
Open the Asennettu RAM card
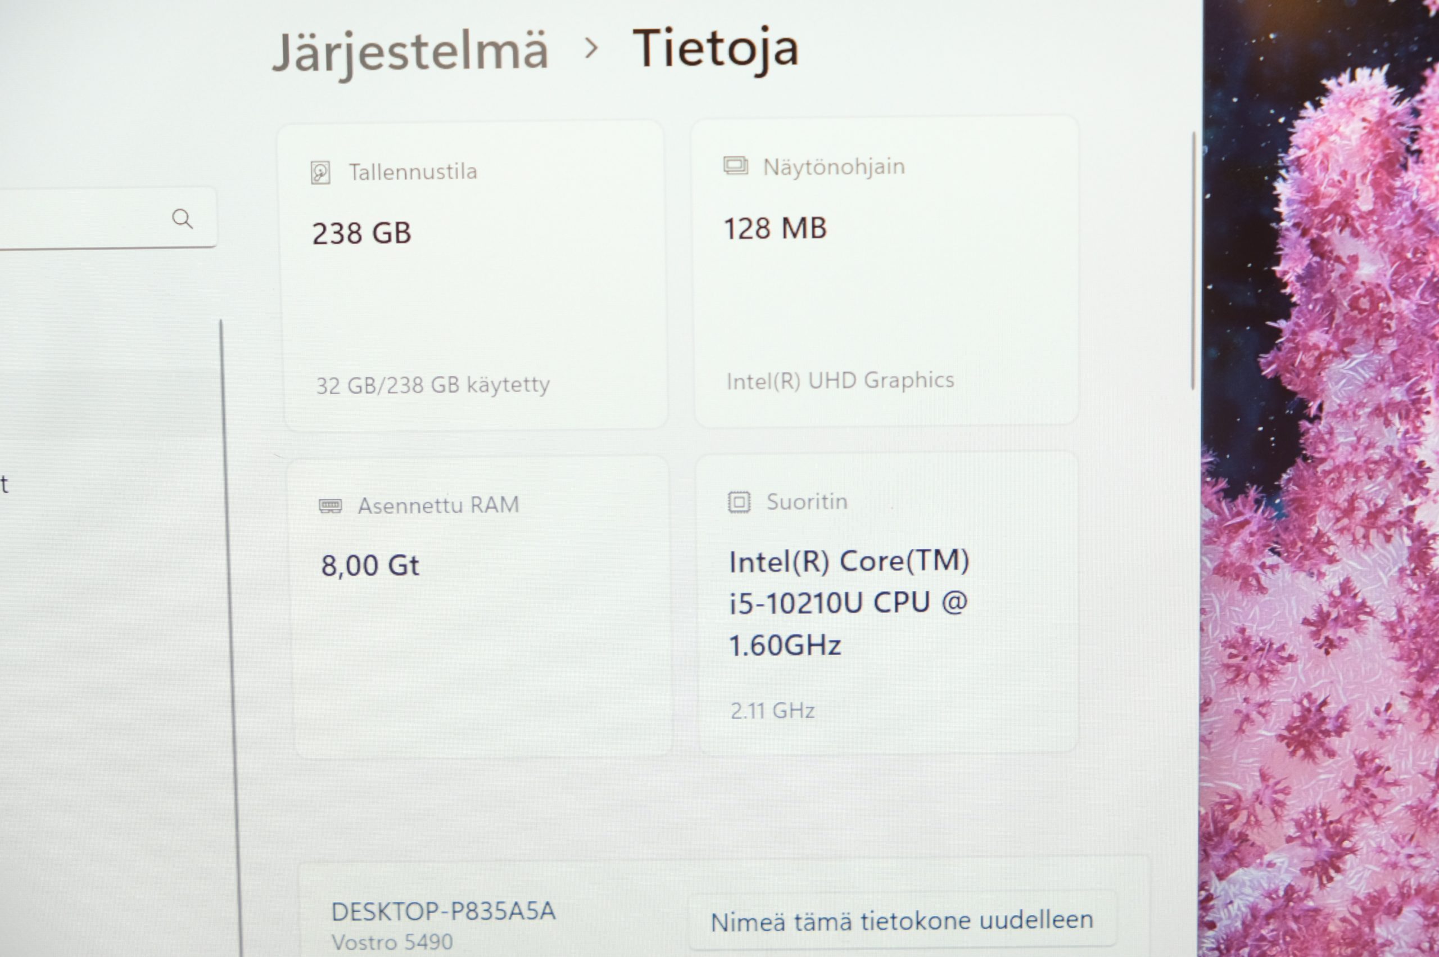coord(480,607)
